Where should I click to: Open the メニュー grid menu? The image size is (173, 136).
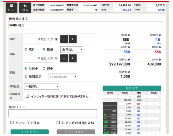[11, 7]
